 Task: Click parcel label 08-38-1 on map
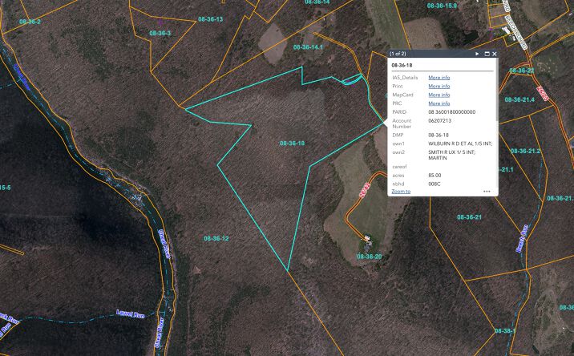[x=505, y=330]
